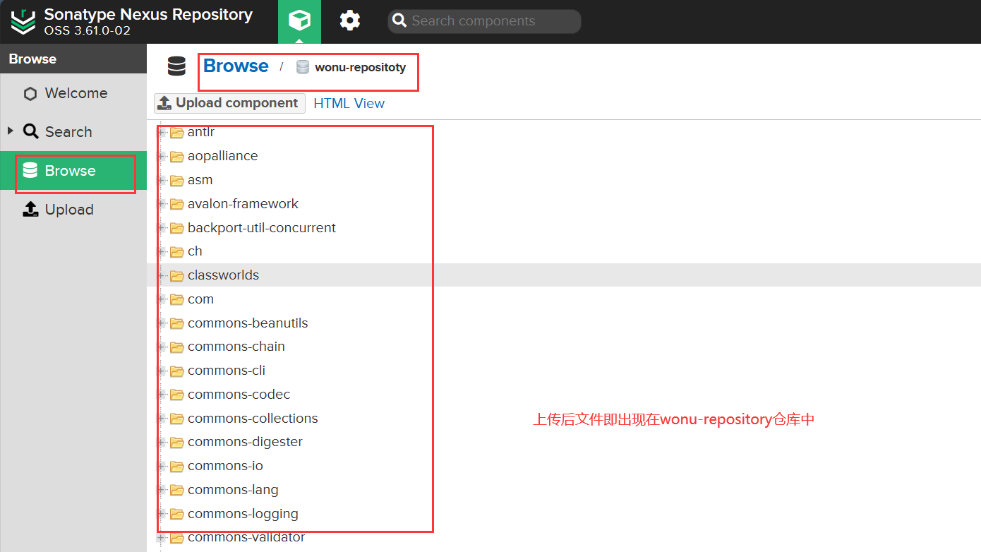Viewport: 981px width, 552px height.
Task: Click the Browse database icon in sidebar
Action: [30, 170]
